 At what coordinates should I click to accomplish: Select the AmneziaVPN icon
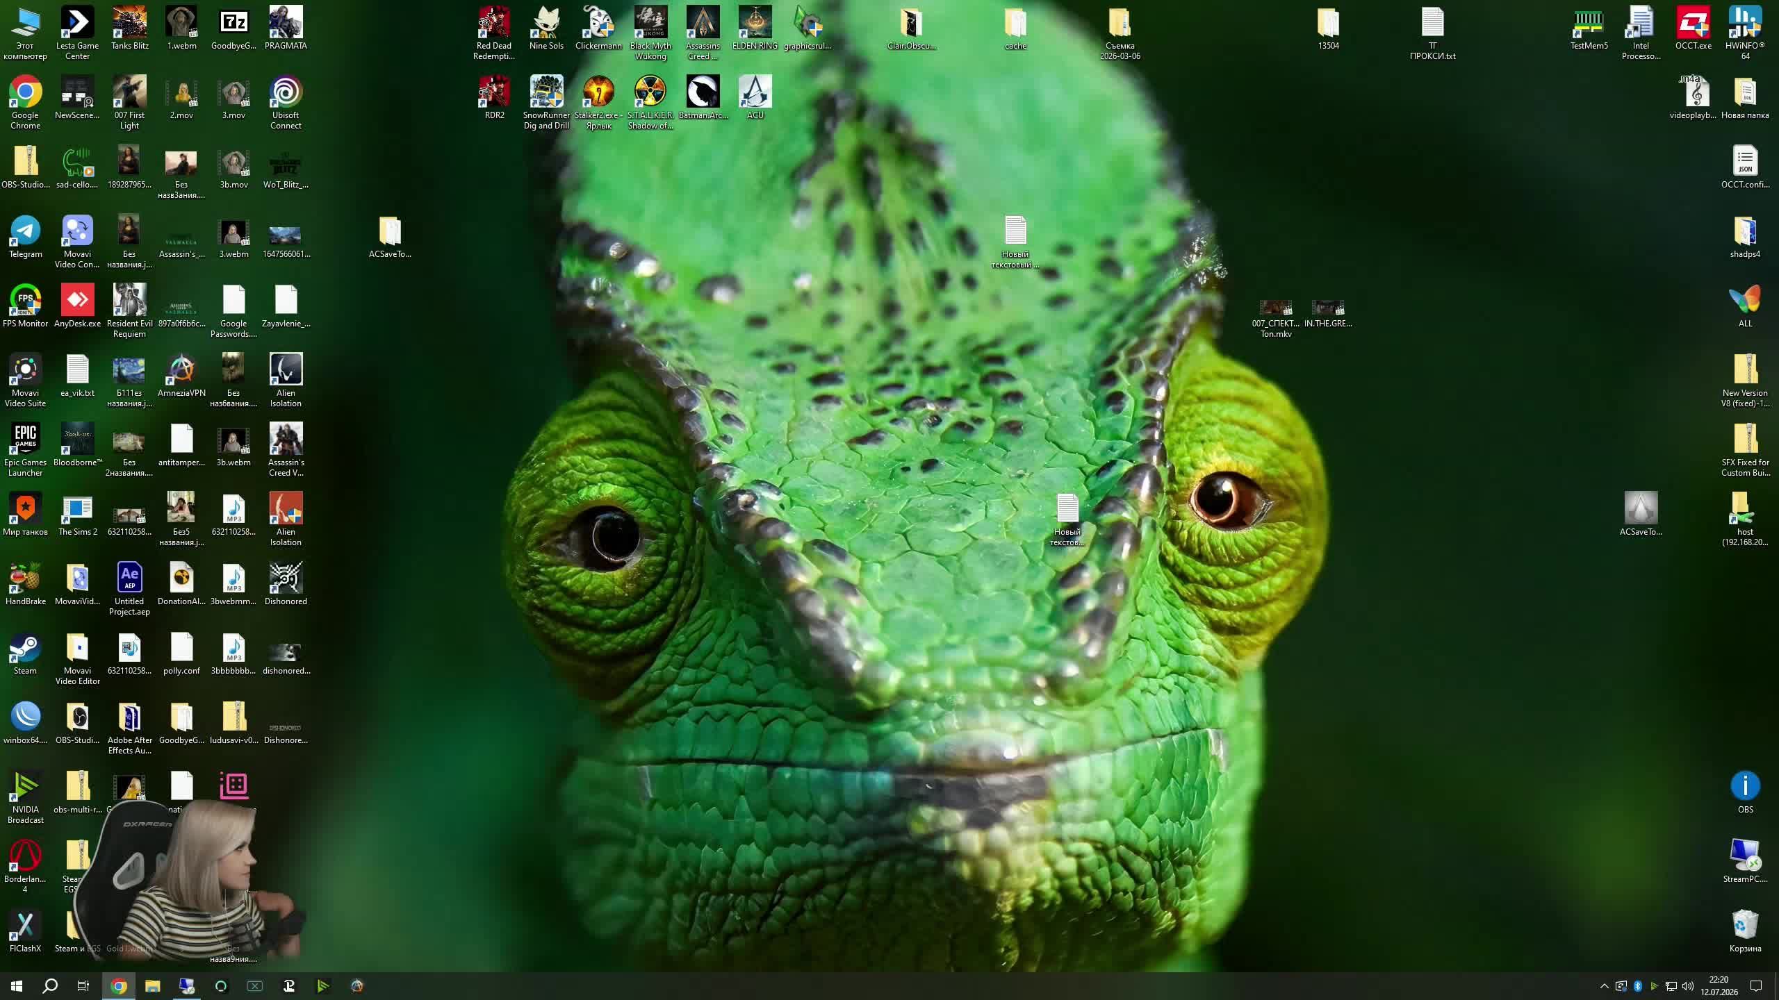click(181, 375)
